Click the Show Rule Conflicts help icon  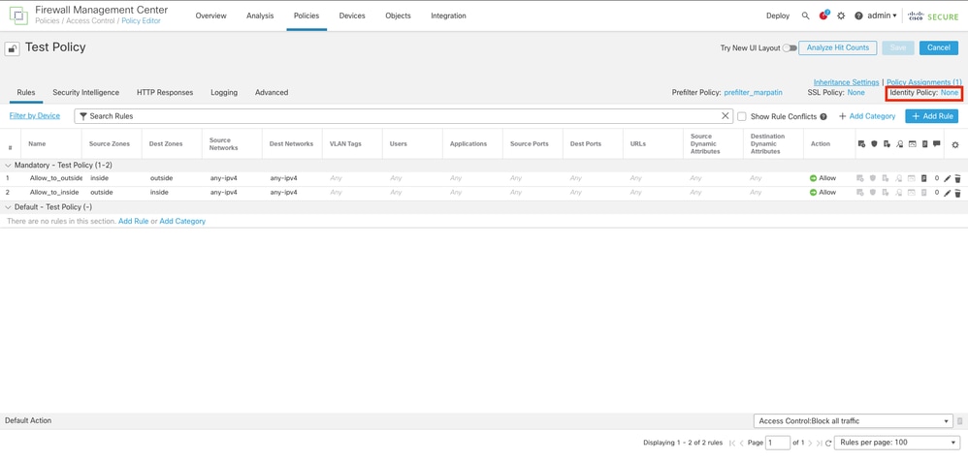(823, 116)
